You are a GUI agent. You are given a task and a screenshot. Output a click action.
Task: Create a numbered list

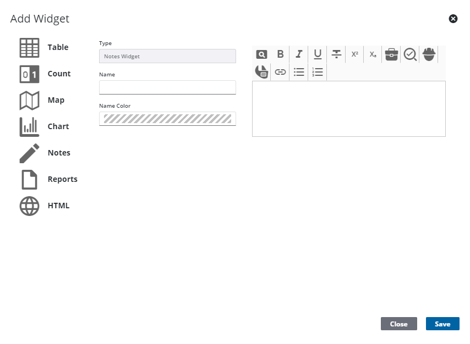318,71
